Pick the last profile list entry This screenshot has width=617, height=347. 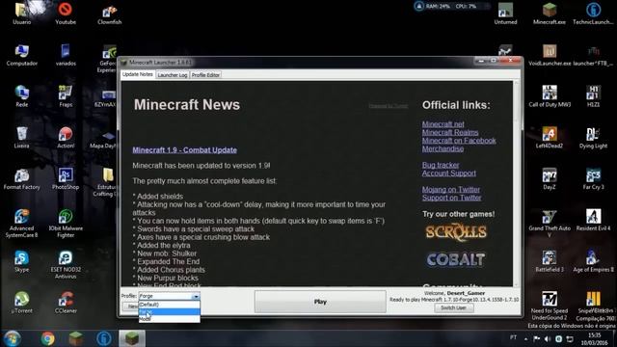coord(170,319)
